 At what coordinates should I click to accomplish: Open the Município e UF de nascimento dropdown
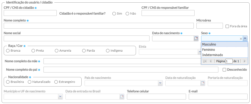[x=60, y=97]
